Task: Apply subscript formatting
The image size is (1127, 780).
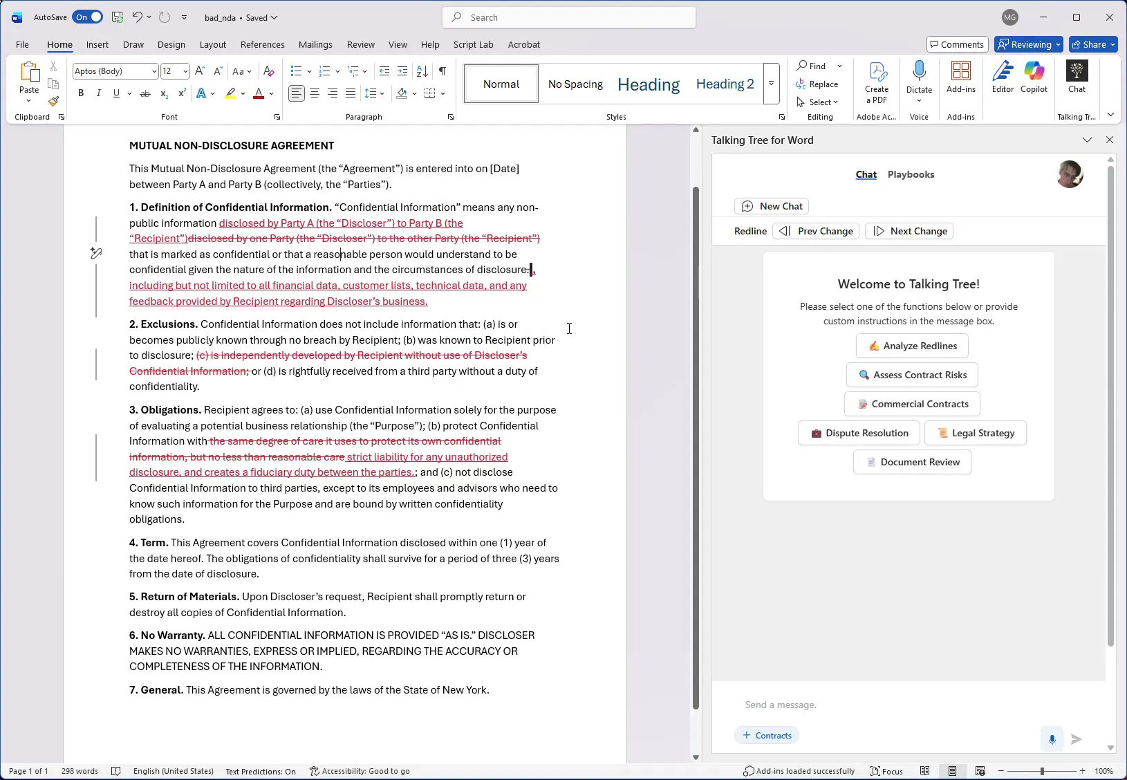Action: 164,93
